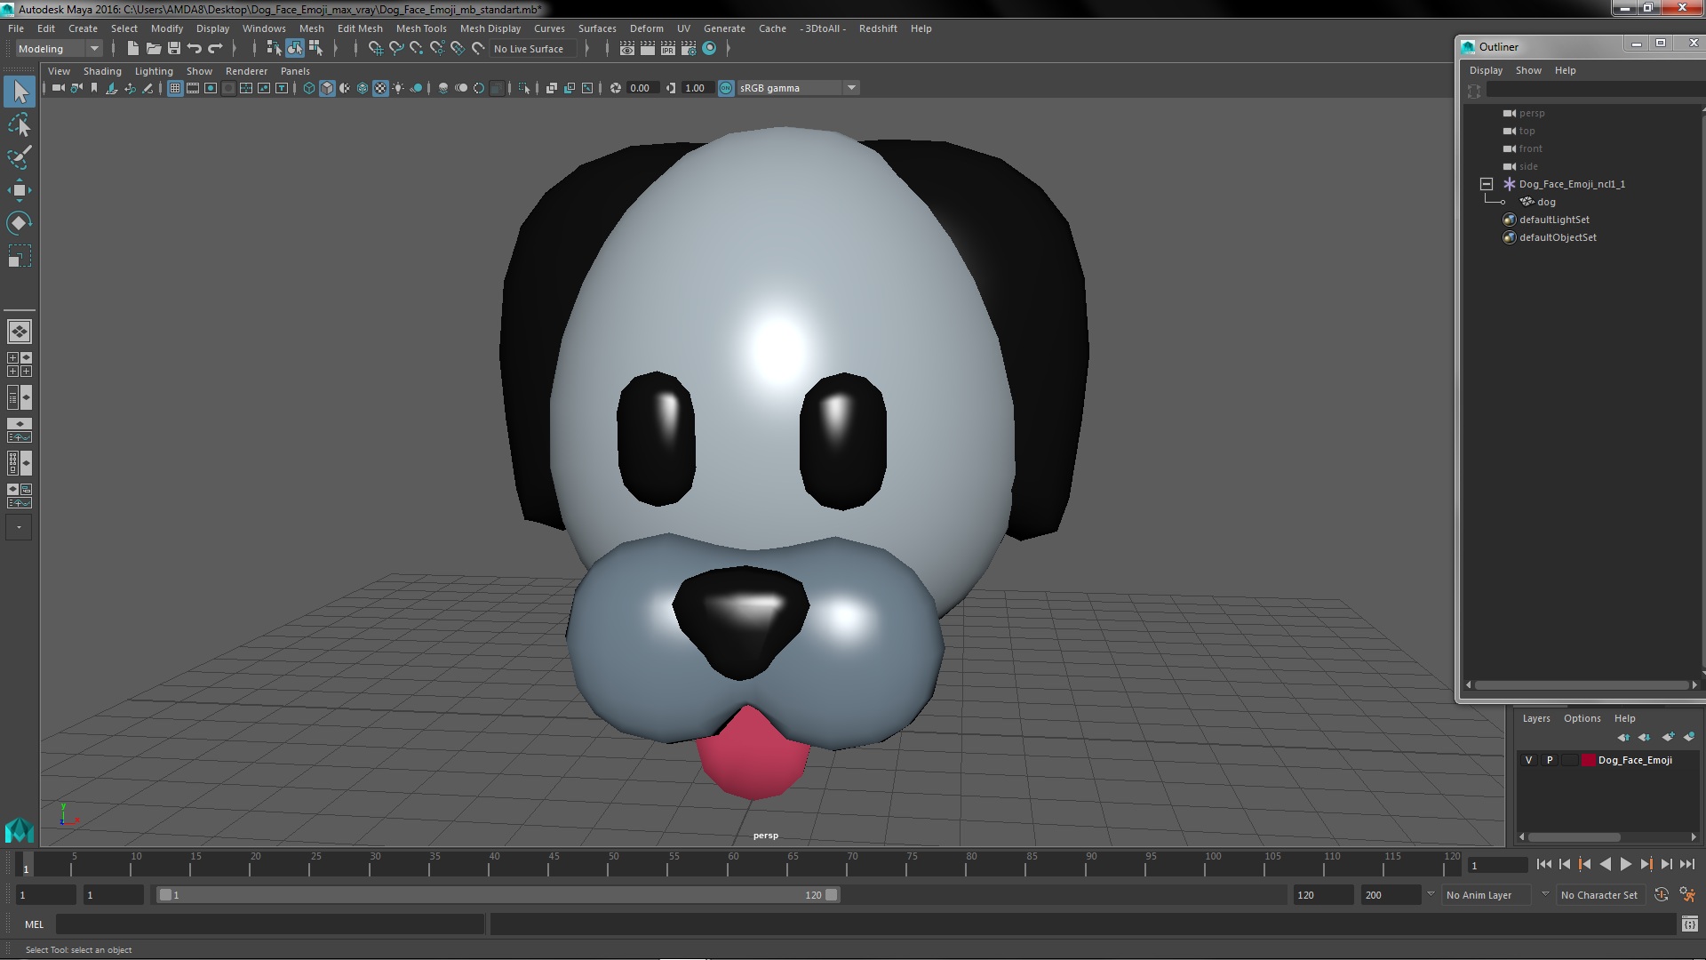Create a new scene file
The height and width of the screenshot is (960, 1706).
point(133,49)
